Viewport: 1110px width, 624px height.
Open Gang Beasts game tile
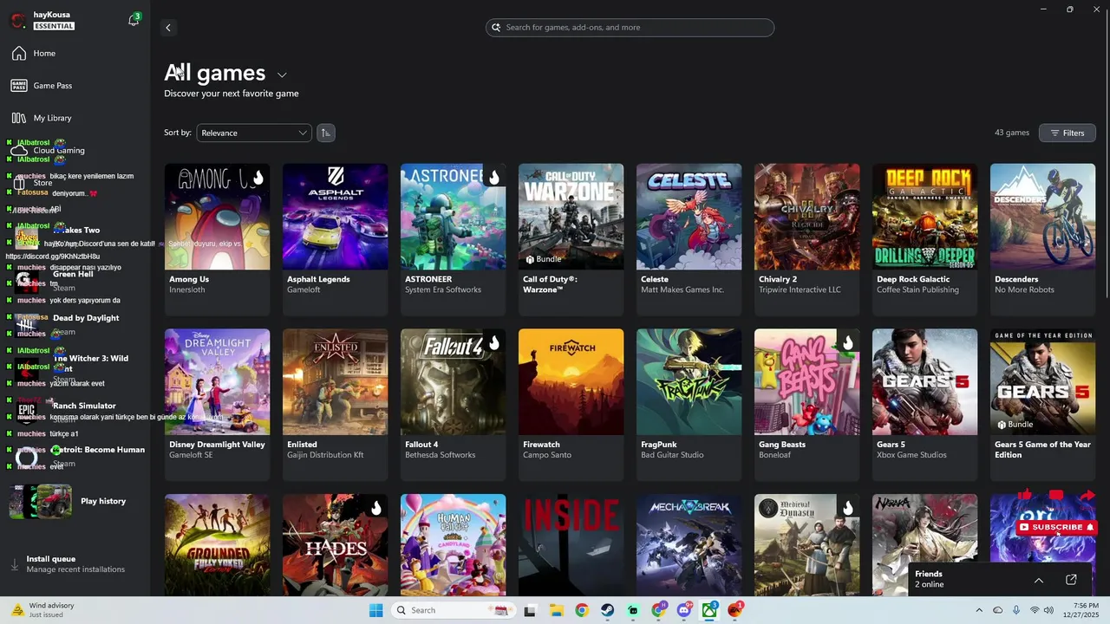(806, 404)
